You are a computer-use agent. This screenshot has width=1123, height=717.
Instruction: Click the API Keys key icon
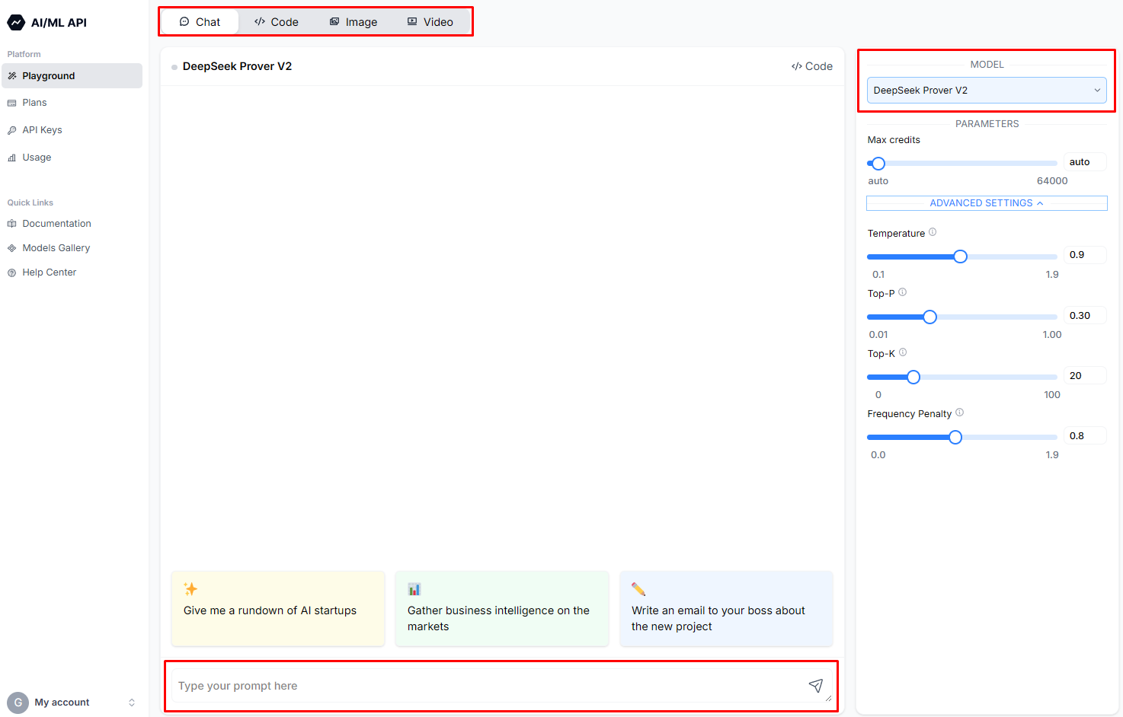click(12, 130)
